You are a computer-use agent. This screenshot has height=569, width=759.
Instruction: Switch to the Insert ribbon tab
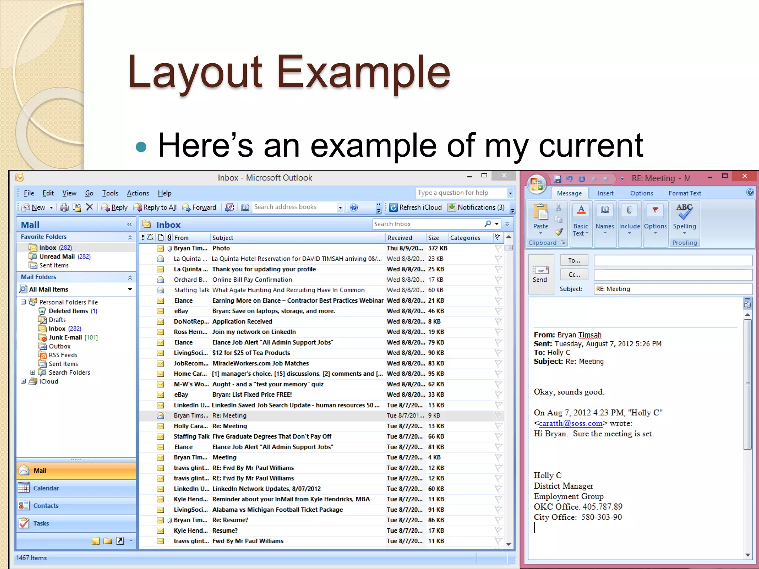click(605, 193)
